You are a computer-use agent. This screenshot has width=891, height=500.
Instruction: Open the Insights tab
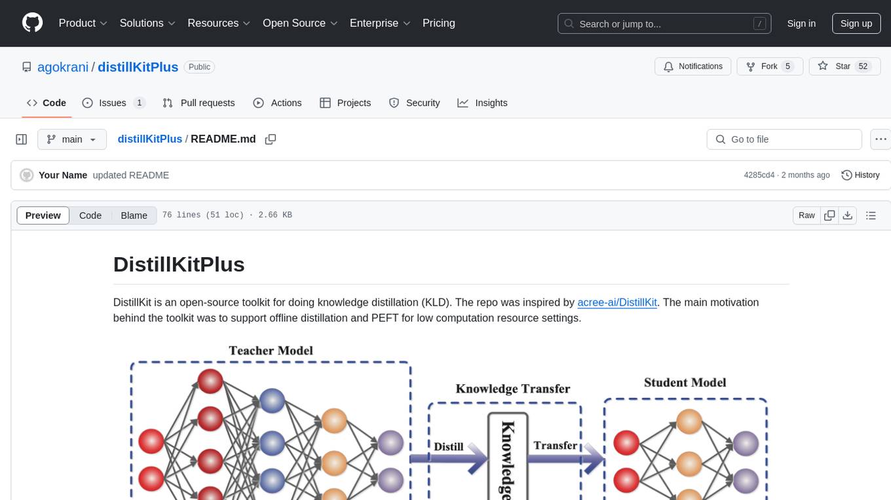click(x=482, y=103)
